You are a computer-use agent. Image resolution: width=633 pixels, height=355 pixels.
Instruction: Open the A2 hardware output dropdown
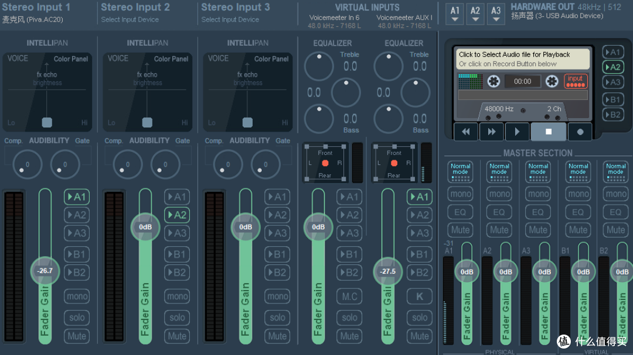point(475,13)
